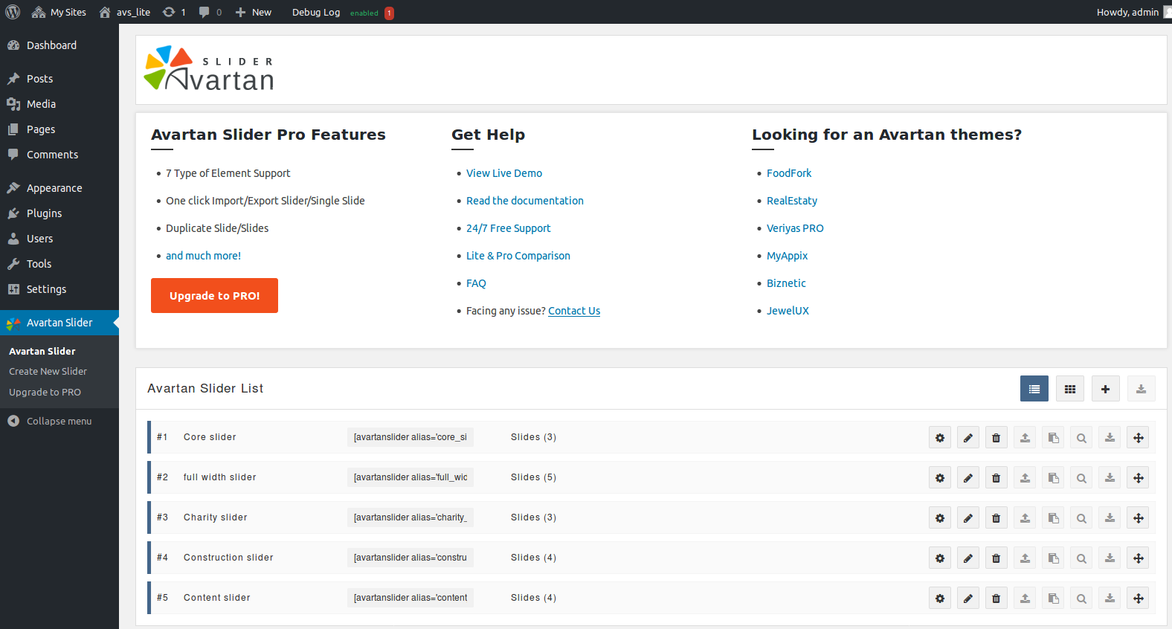Select the Core slider shortcode field

(x=410, y=437)
